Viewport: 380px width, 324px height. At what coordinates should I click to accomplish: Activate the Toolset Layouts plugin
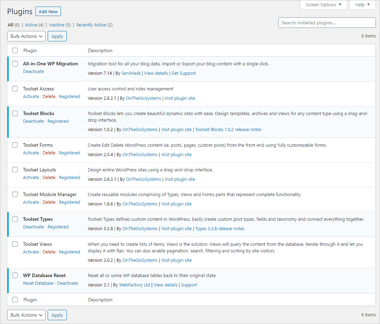click(x=31, y=178)
